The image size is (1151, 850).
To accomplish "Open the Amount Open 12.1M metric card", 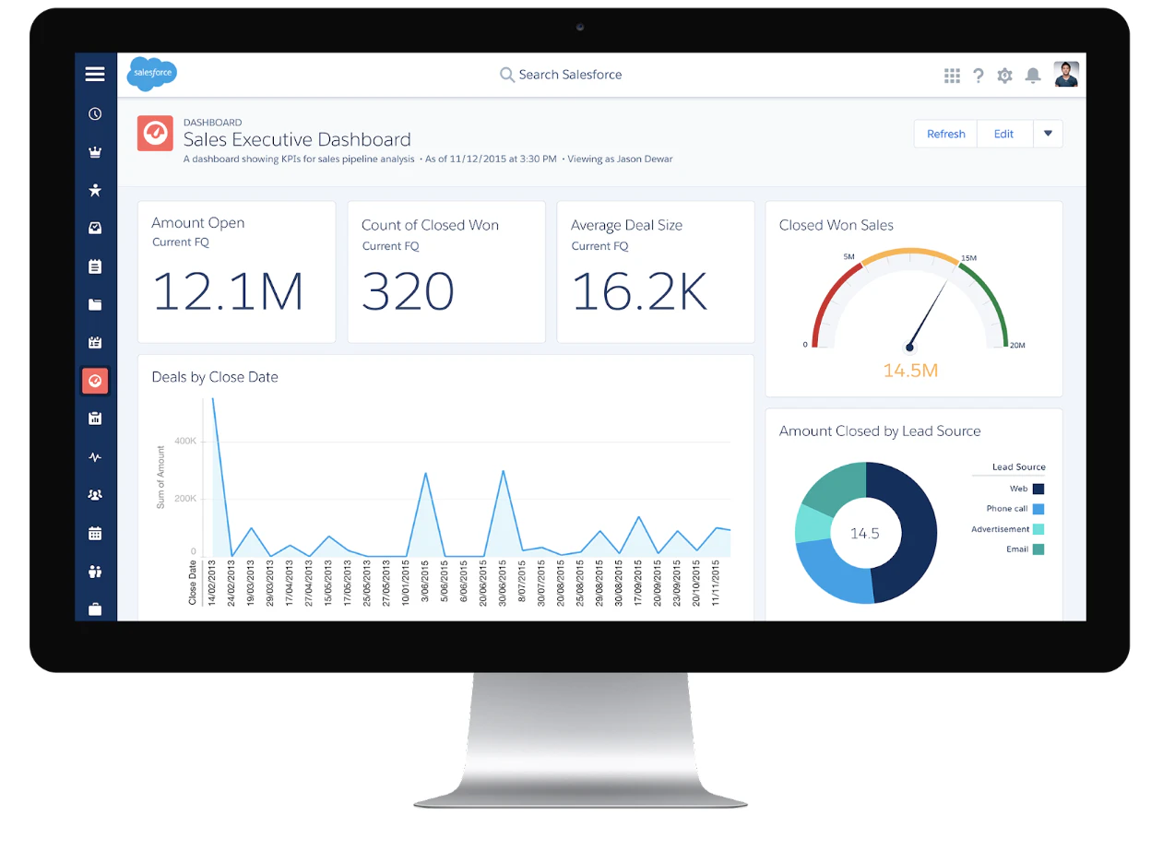I will pos(237,273).
